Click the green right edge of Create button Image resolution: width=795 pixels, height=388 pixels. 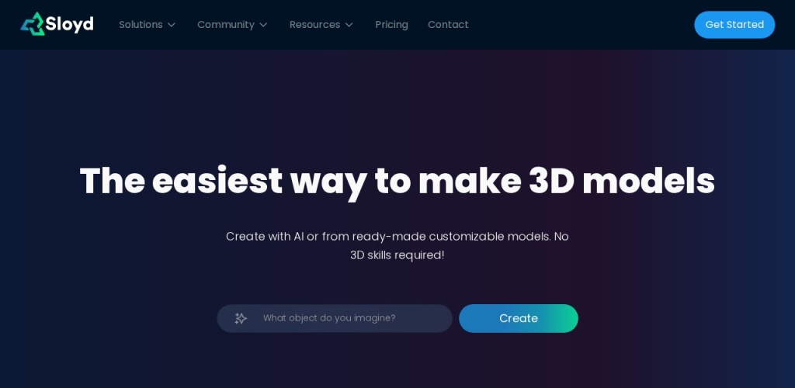569,318
